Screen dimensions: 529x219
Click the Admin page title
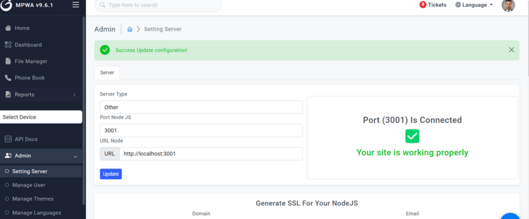click(x=105, y=29)
